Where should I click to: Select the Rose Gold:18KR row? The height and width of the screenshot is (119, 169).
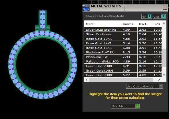pos(123,48)
